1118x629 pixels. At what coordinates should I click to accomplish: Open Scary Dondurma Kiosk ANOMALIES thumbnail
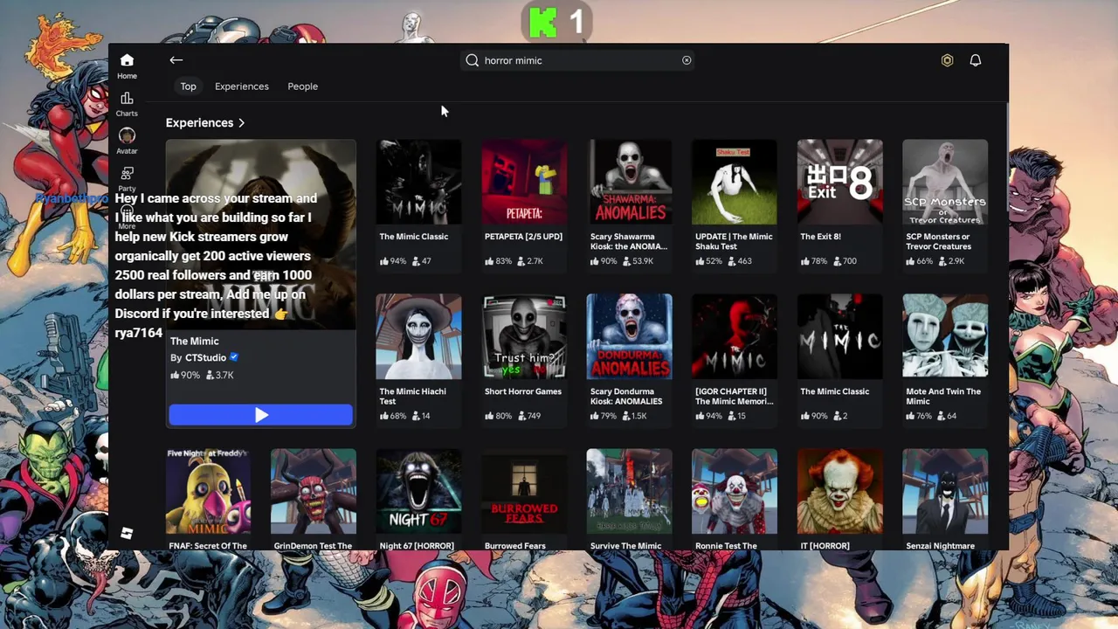point(630,336)
